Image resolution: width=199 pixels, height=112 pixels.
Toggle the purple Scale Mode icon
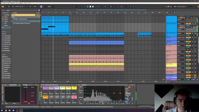tap(41, 7)
